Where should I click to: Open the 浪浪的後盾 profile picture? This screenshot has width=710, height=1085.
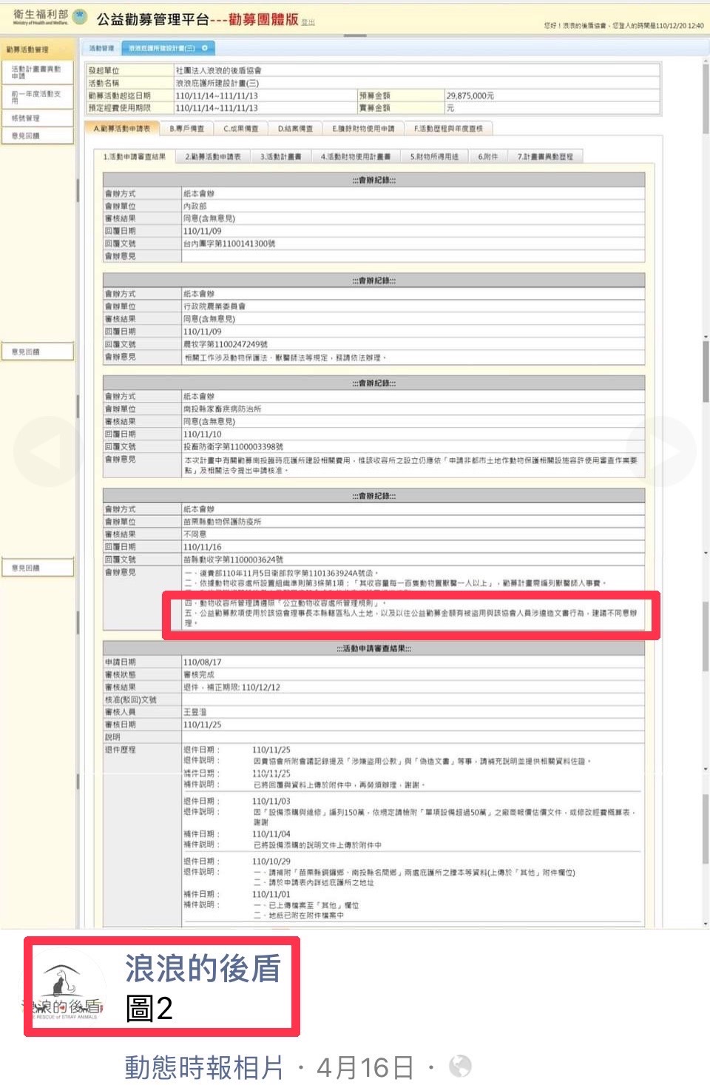tap(64, 989)
